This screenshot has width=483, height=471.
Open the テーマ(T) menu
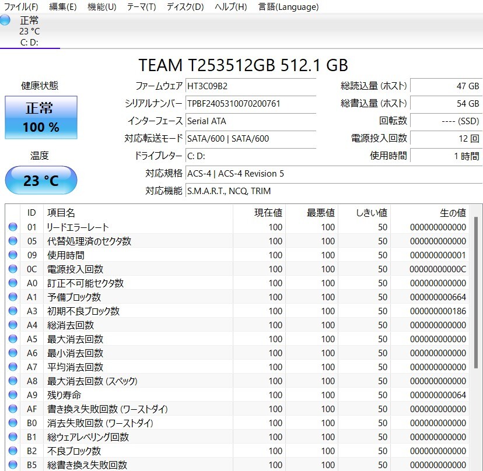tap(141, 7)
